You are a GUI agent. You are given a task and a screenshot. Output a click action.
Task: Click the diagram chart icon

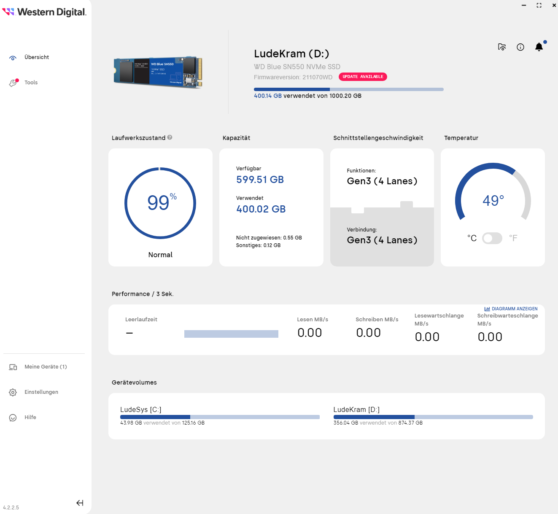pyautogui.click(x=487, y=309)
